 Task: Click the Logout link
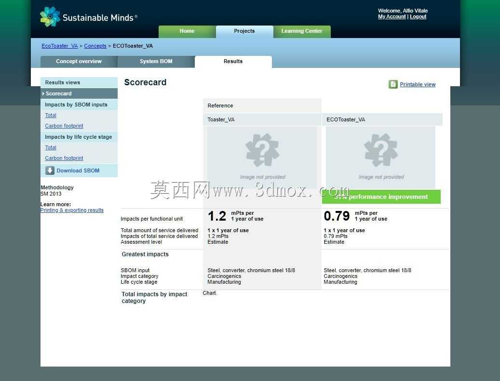[418, 16]
